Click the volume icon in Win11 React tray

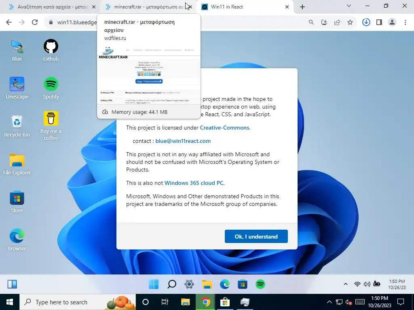pyautogui.click(x=367, y=284)
